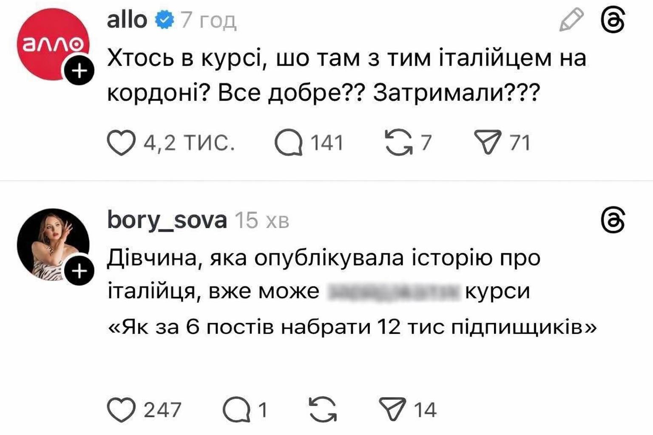Like the allo post with heart icon
653x435 pixels.
click(x=121, y=143)
